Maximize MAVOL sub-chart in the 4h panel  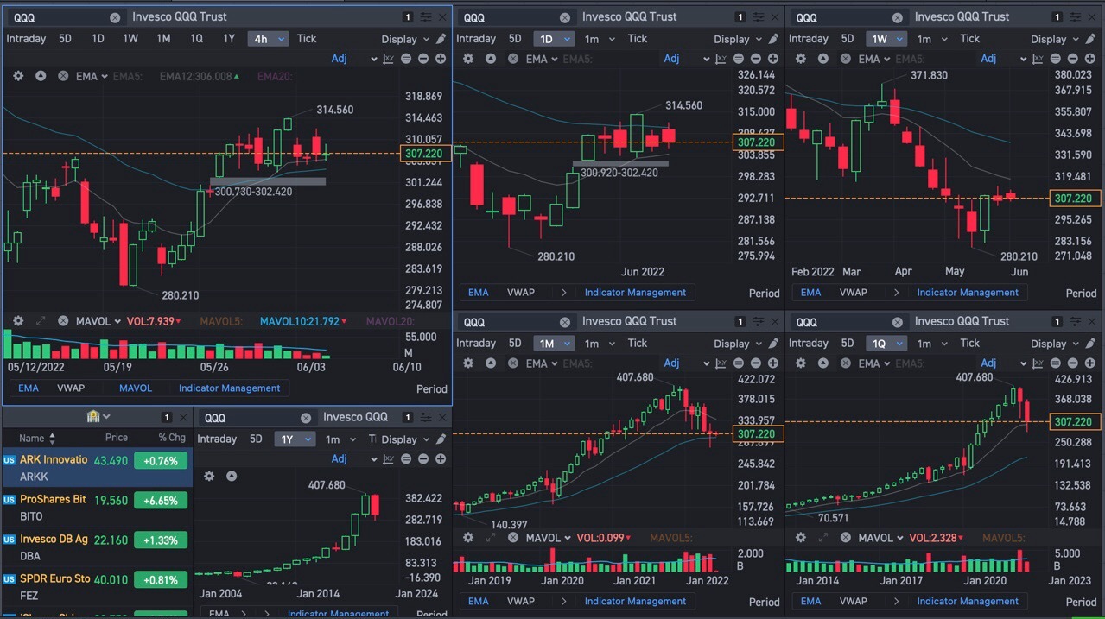click(40, 321)
